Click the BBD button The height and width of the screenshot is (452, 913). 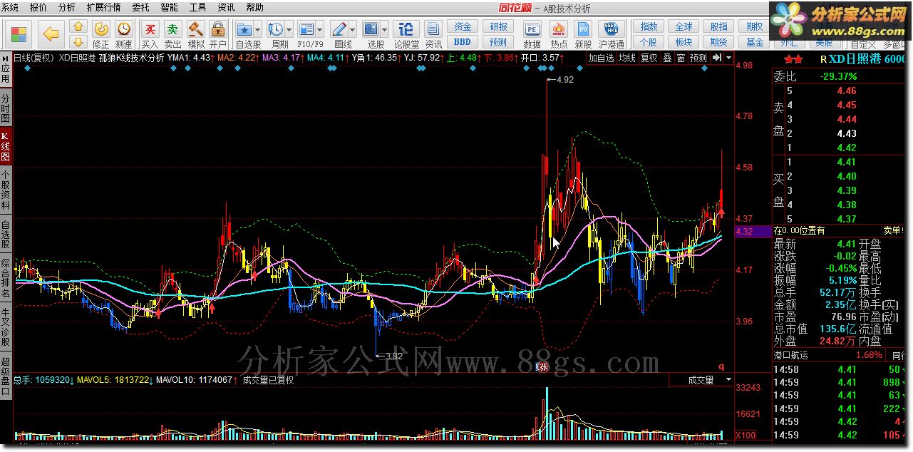[x=463, y=42]
